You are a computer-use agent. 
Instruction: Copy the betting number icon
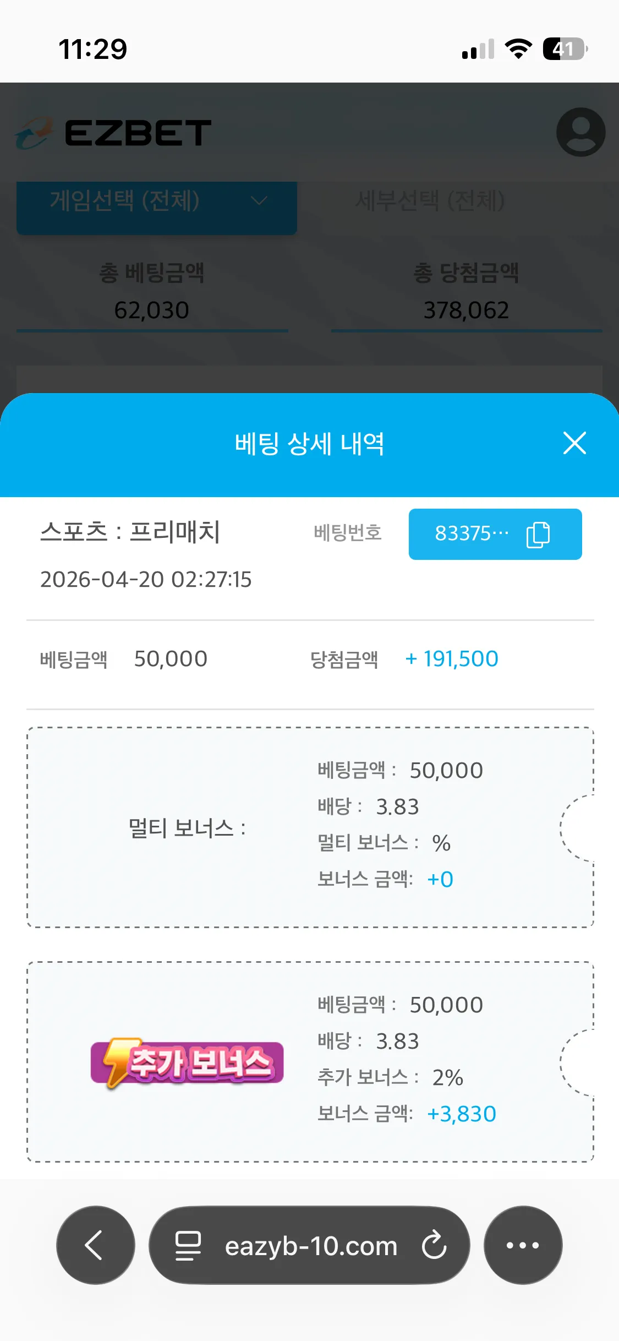(x=538, y=535)
